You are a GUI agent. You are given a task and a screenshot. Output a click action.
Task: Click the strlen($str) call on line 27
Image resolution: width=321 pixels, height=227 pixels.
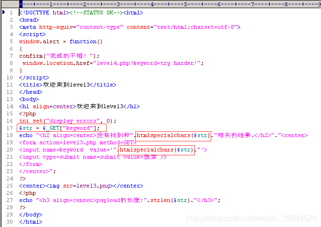(x=170, y=201)
